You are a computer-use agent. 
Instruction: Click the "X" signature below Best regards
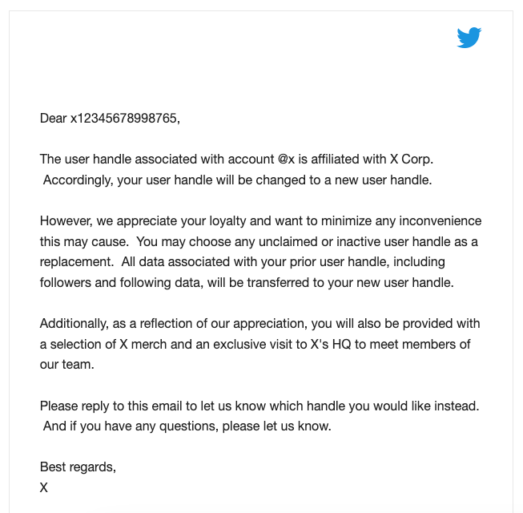pos(44,487)
